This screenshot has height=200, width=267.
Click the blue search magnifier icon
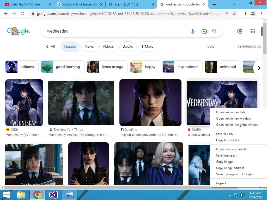point(214,31)
